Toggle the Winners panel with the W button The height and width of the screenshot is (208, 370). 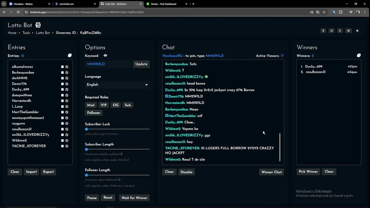pos(349,31)
